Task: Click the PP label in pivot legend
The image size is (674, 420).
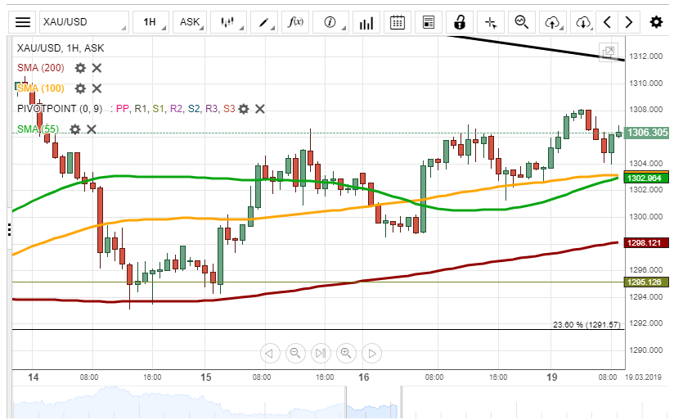Action: pyautogui.click(x=122, y=109)
